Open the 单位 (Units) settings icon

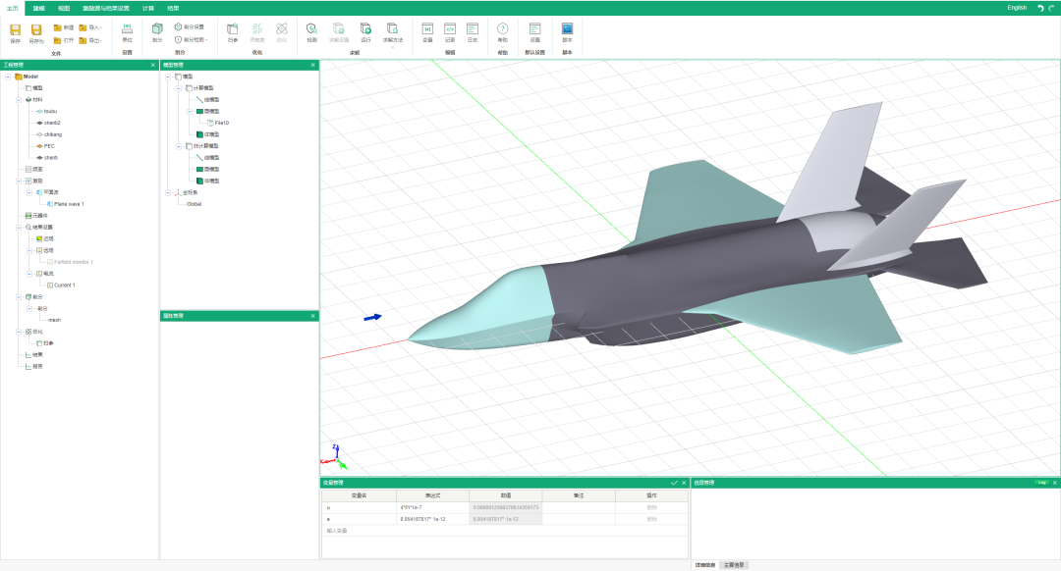(x=127, y=31)
